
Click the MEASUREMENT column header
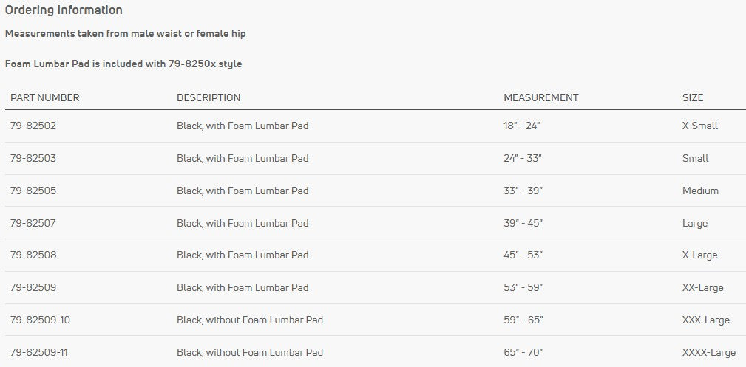point(541,98)
